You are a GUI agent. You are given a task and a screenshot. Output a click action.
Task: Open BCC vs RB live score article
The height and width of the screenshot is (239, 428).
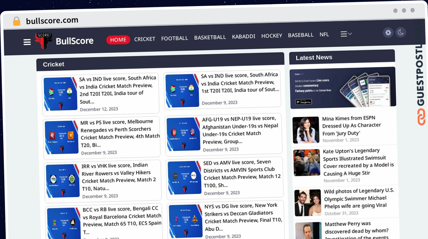click(x=122, y=220)
